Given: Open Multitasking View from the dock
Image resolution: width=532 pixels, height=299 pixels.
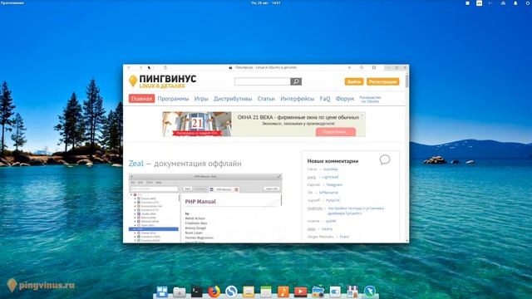Looking at the screenshot, I should 162,292.
